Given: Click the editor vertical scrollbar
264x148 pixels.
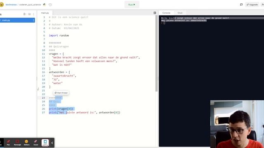Looking at the screenshot, I should [x=156, y=54].
